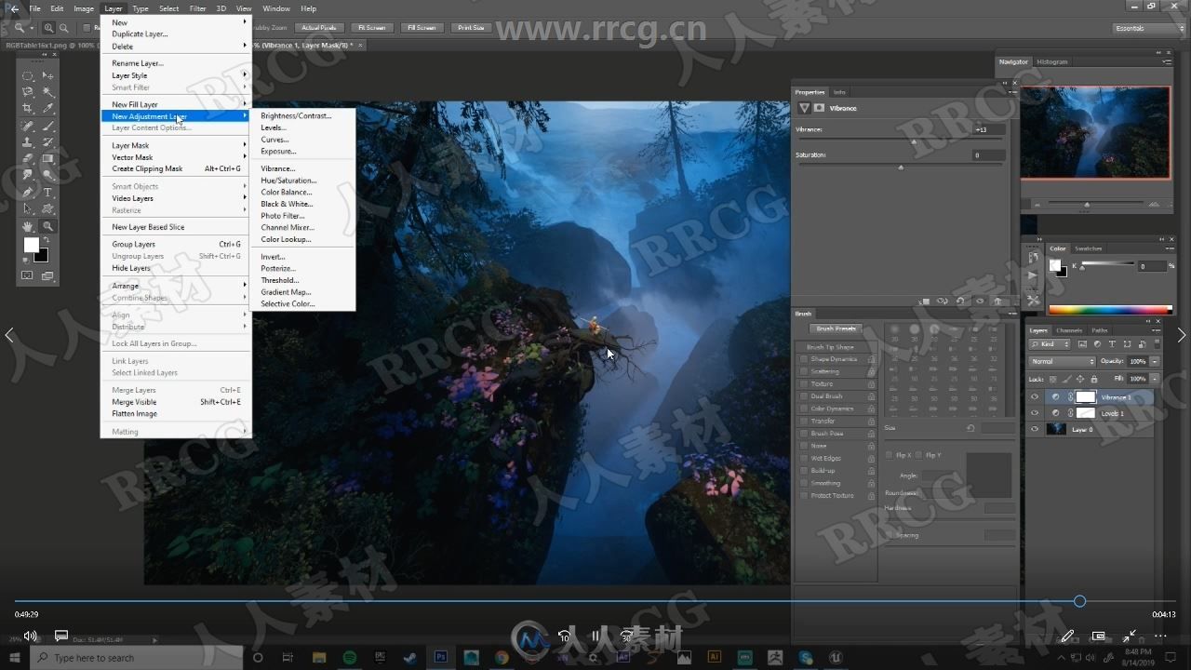Switch to the Channels tab

1069,330
